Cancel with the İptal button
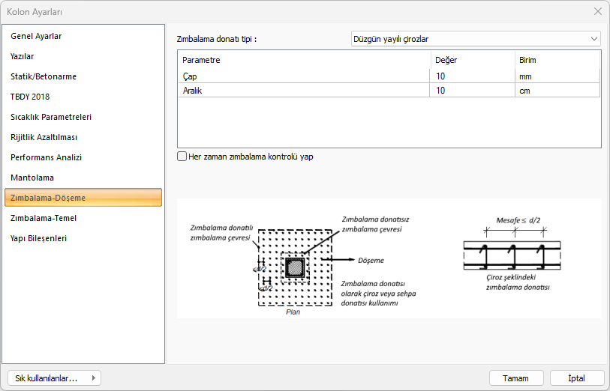Image resolution: width=610 pixels, height=391 pixels. [x=577, y=378]
